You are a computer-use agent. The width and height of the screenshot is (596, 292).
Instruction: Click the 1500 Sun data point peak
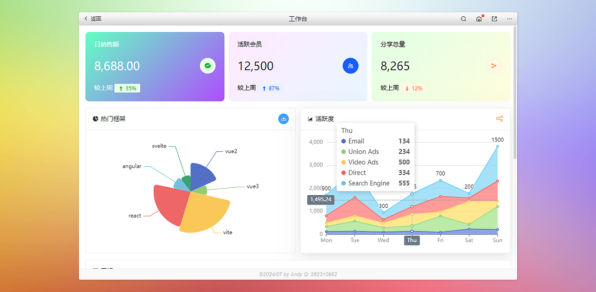(x=497, y=145)
